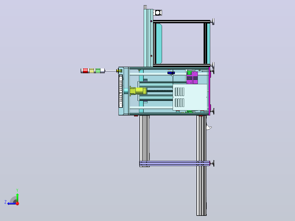
Task: Click the blue Z axis arrow on triad
Action: (11, 203)
